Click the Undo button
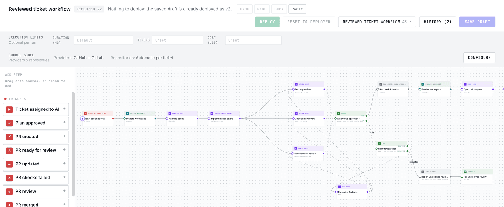 click(244, 9)
